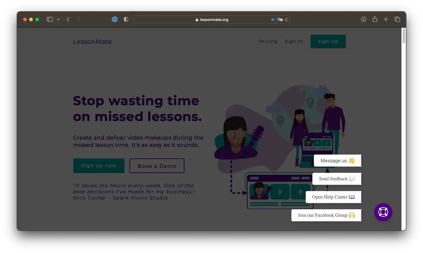Open the Share menu icon
The height and width of the screenshot is (253, 423).
click(x=375, y=19)
